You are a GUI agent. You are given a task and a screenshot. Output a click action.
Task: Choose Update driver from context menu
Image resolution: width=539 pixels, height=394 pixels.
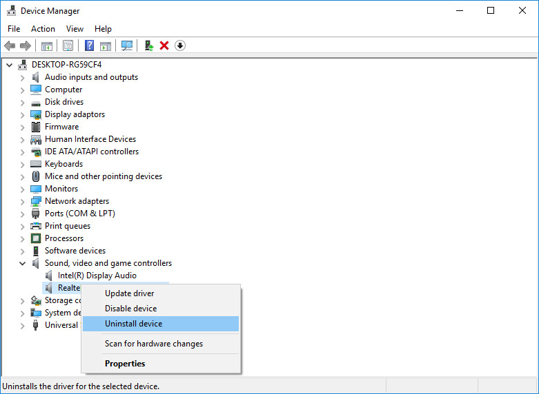coord(161,293)
